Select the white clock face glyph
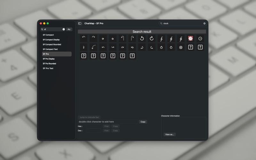This screenshot has height=160, width=256. 200,38
